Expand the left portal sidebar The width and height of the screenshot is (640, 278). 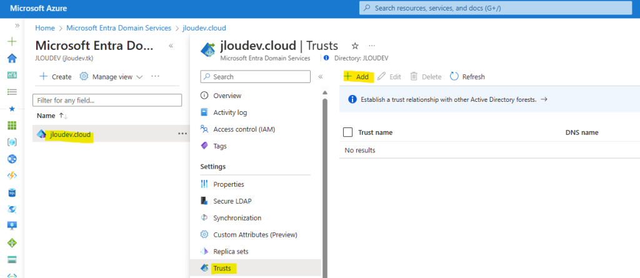point(17,26)
